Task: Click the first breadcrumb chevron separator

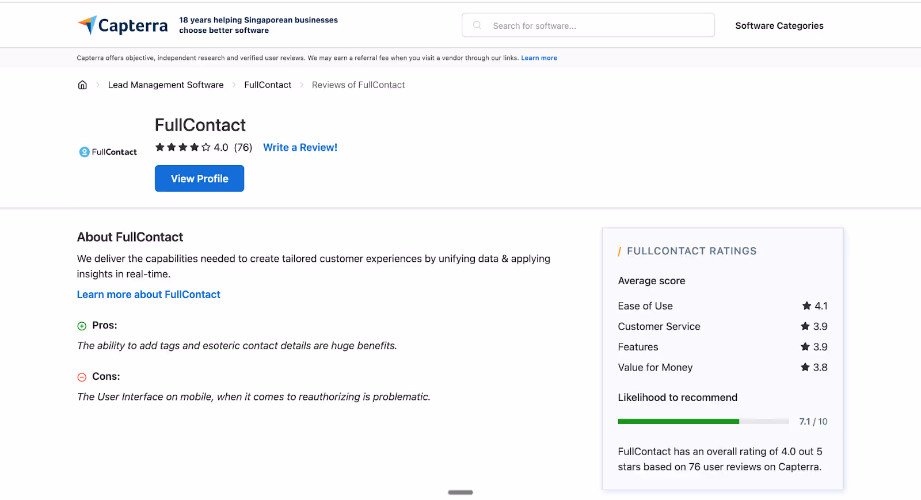Action: [x=98, y=85]
